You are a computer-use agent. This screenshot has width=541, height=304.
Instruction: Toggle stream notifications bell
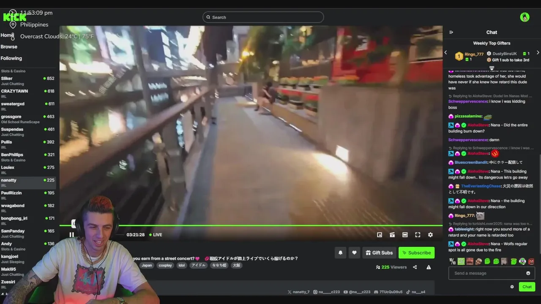tap(340, 252)
